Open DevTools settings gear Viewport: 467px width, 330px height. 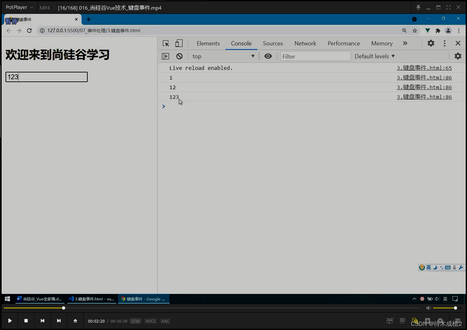click(x=431, y=43)
